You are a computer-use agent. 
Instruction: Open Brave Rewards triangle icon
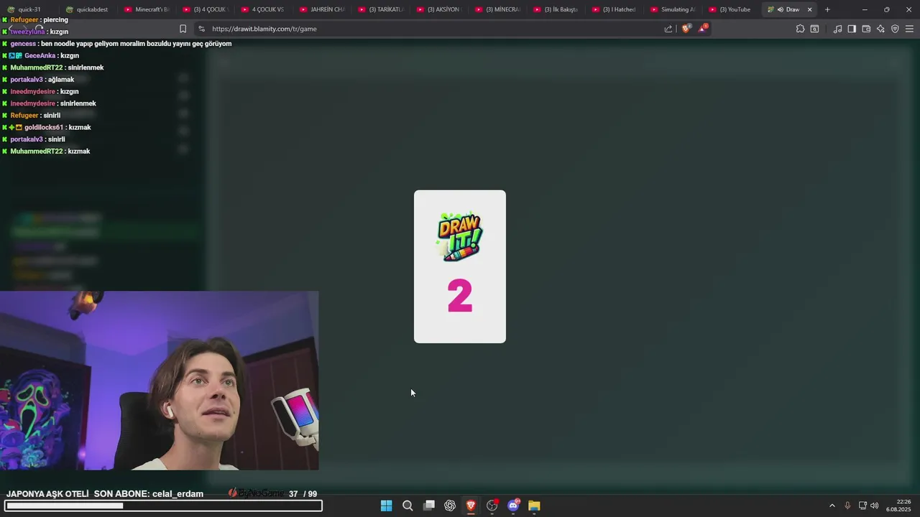coord(703,29)
